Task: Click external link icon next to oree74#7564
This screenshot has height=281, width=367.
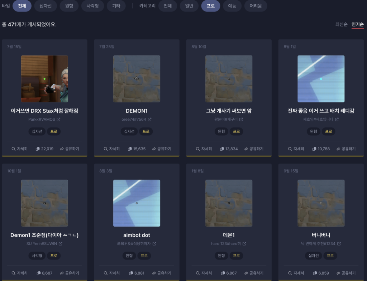Action: [149, 119]
